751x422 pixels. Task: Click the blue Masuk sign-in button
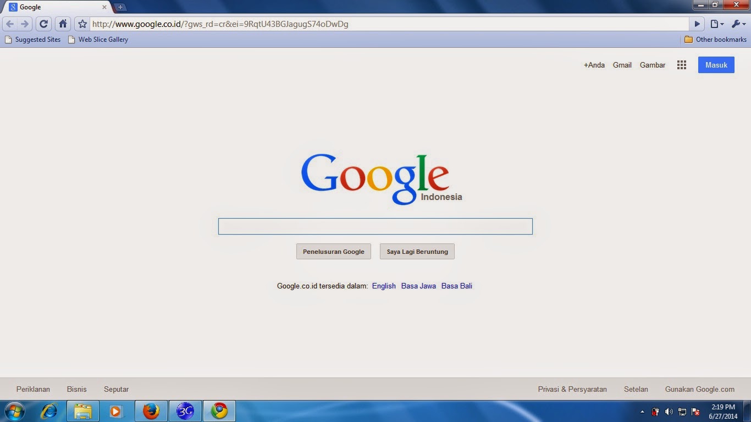(x=716, y=65)
